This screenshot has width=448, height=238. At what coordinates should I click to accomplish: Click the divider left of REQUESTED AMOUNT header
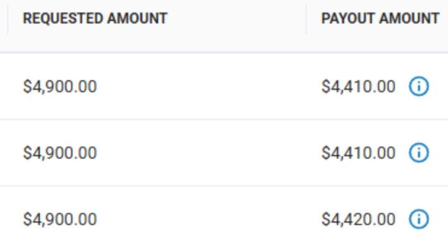tap(7, 19)
